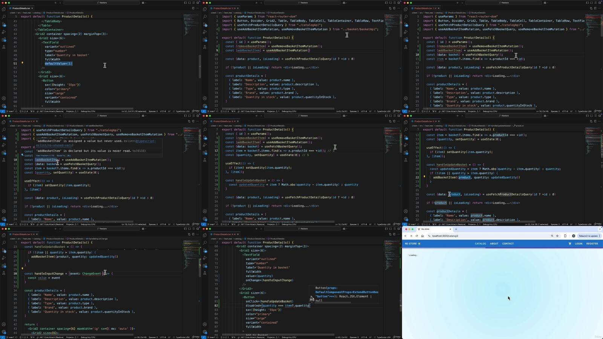
Task: Open Explorer in the defaultValue={1} editor window
Action: click(x=4, y=9)
